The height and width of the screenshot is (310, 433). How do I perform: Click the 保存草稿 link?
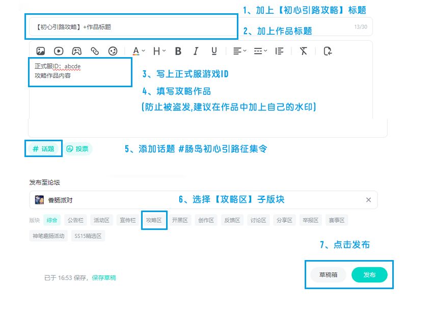[x=104, y=278]
